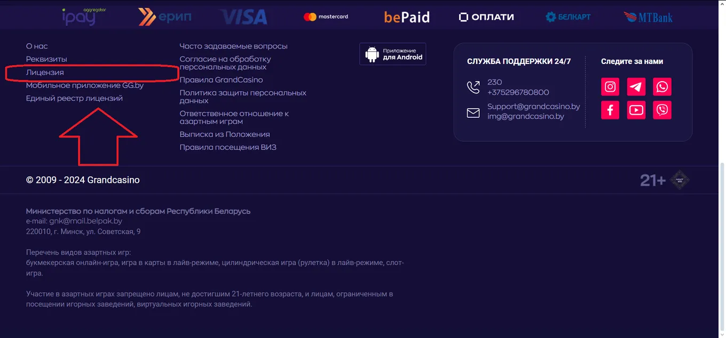This screenshot has width=726, height=338.
Task: Open the Instagram social icon
Action: point(610,87)
